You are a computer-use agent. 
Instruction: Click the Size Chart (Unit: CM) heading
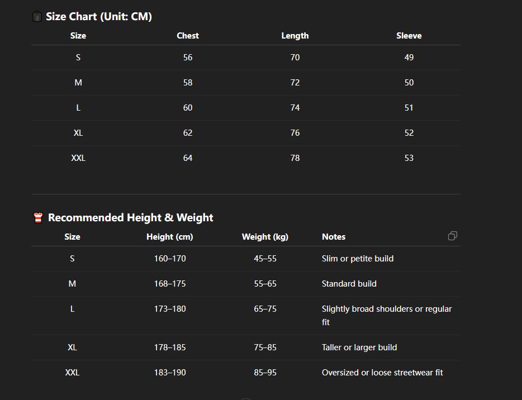coord(99,17)
